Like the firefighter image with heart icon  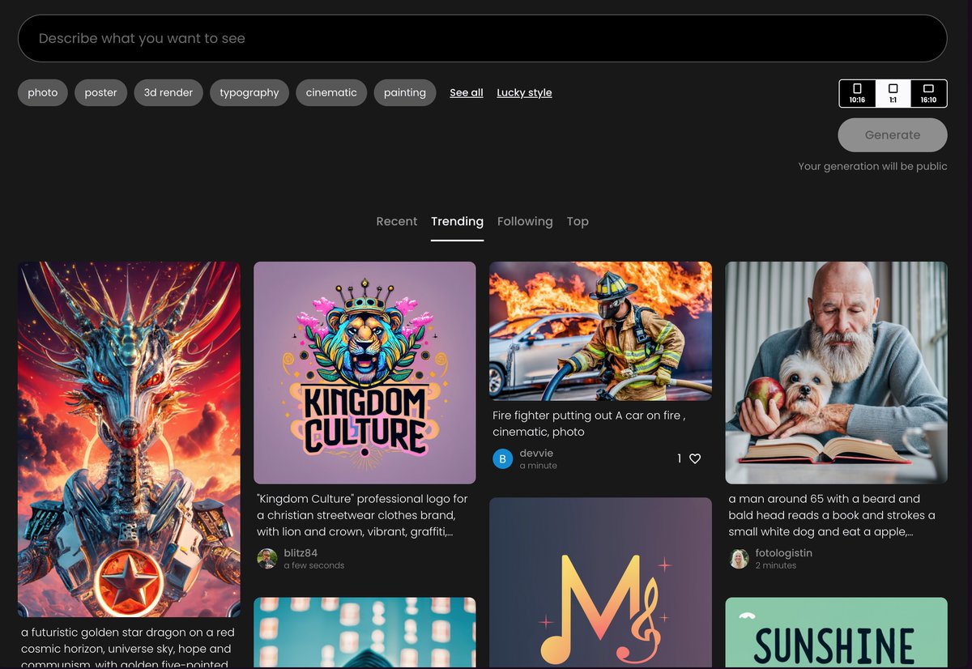[695, 458]
